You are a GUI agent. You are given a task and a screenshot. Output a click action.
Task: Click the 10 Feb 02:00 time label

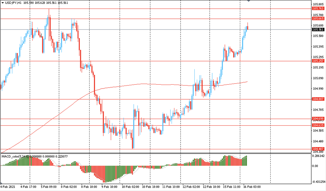(x=130, y=187)
